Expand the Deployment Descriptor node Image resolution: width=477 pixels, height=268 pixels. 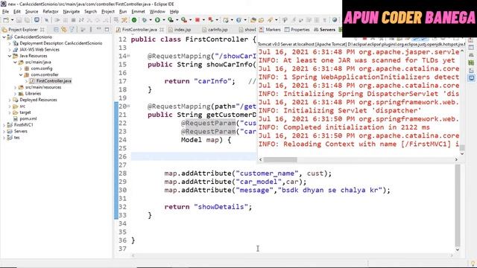tap(10, 43)
